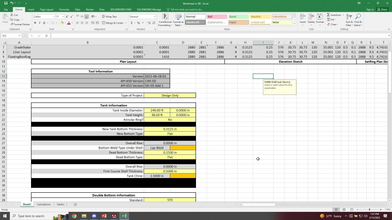Screen dimensions: 392x220
Task: Toggle Wrap Text
Action: [x=109, y=16]
